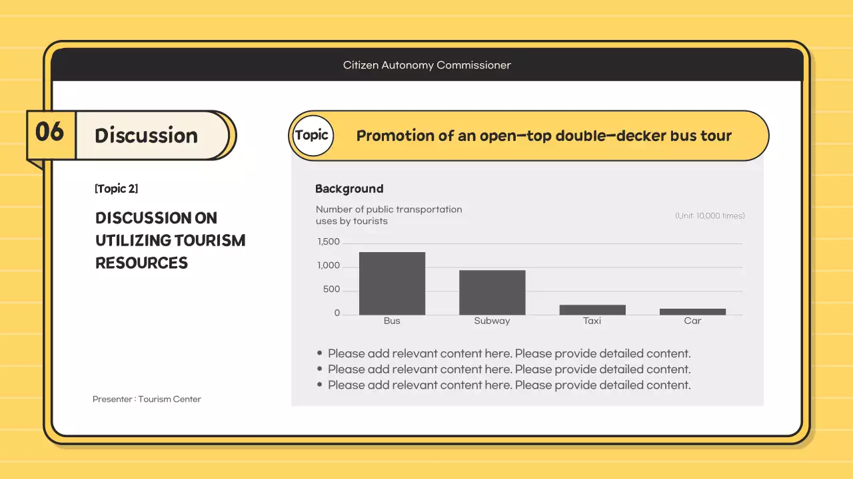Click "DISCUSSION ON UTILIZING TOURISM RESOURCES" text block
Screen dimensions: 853x479
(x=170, y=240)
